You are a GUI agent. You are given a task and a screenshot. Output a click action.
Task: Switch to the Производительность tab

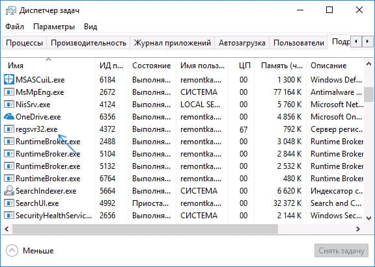89,43
